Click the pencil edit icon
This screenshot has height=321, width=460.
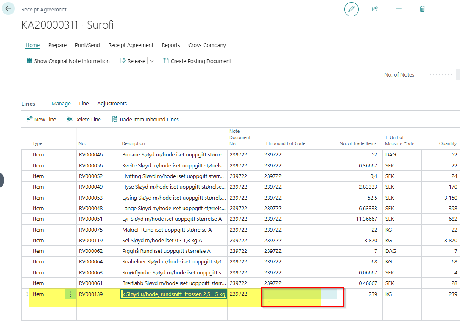coord(351,9)
